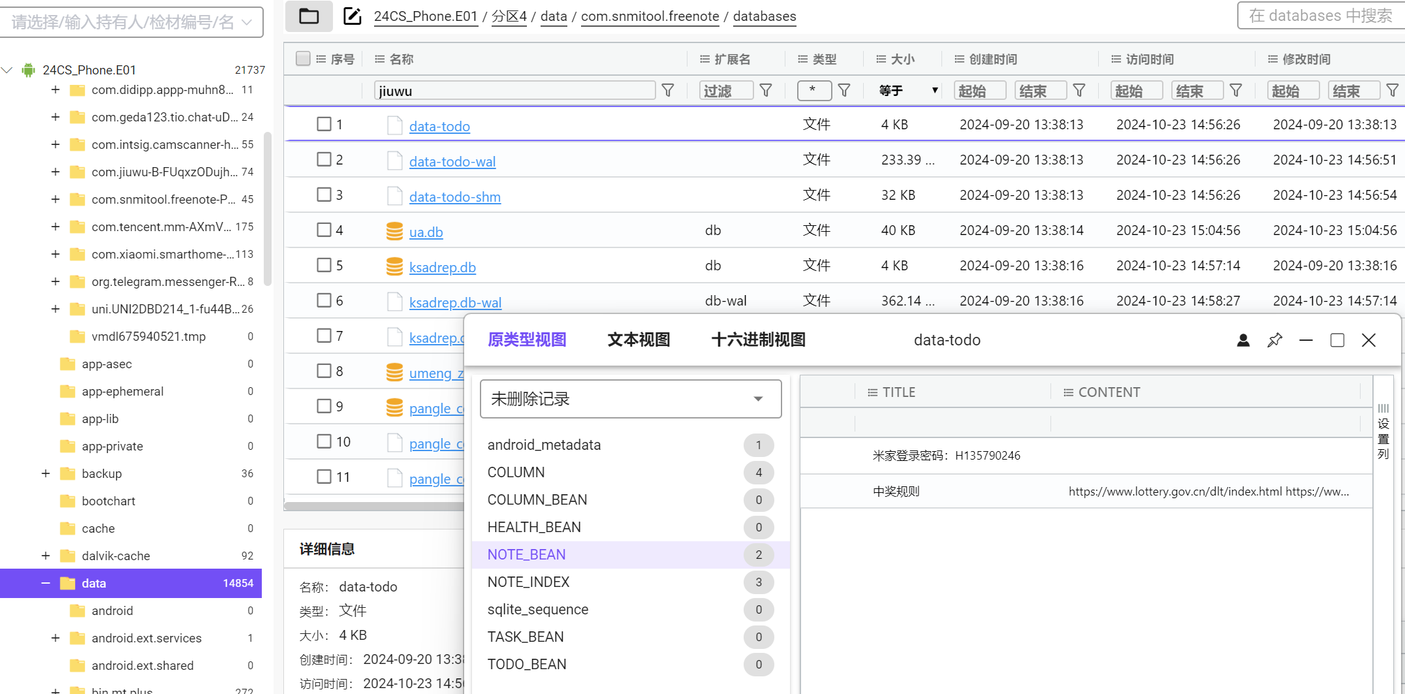Click the 大小 column menu icon
Screen dimensions: 1405x694
881,59
